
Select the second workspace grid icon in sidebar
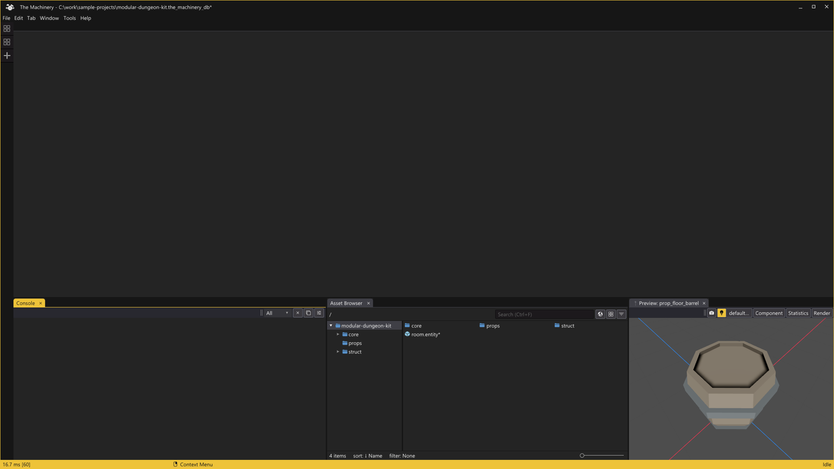[7, 42]
